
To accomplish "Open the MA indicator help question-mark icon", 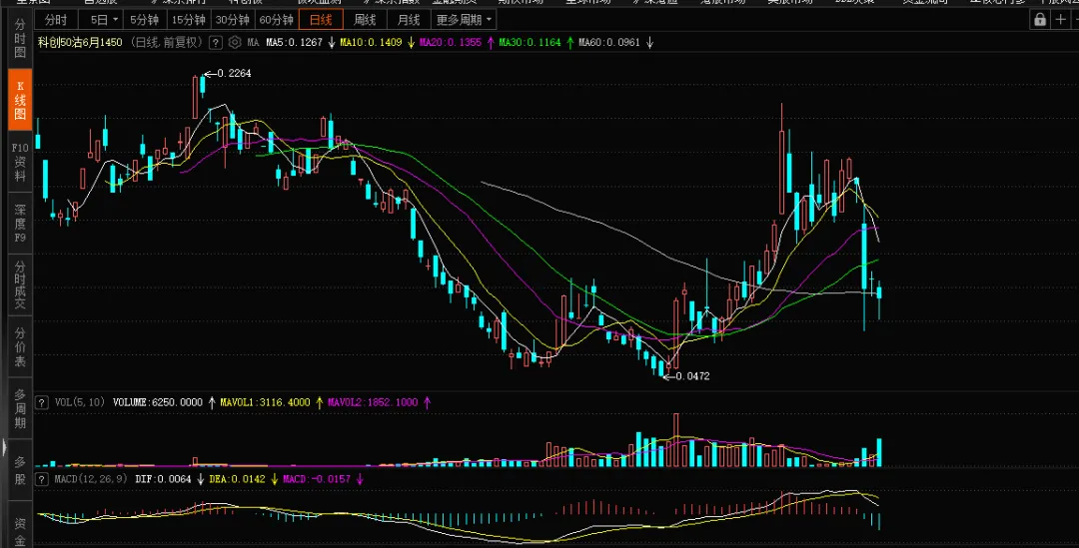I will coord(216,43).
